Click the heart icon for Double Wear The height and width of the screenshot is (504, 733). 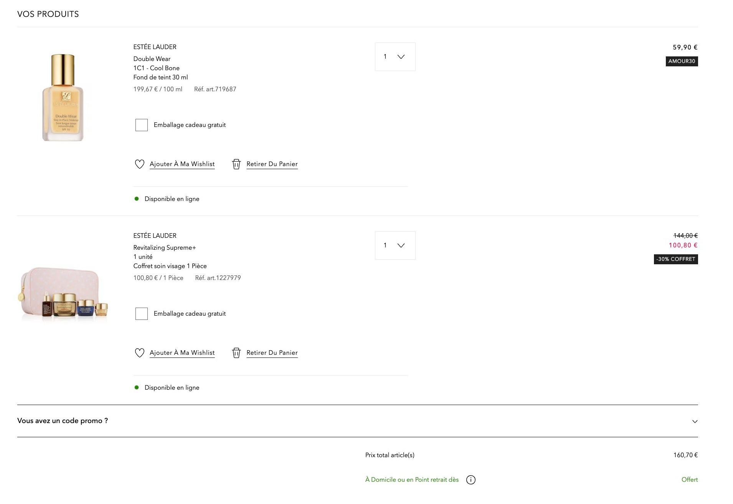[x=139, y=164]
